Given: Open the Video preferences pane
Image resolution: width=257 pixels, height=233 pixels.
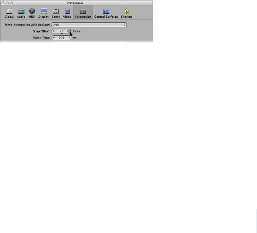Looking at the screenshot, I should (67, 13).
